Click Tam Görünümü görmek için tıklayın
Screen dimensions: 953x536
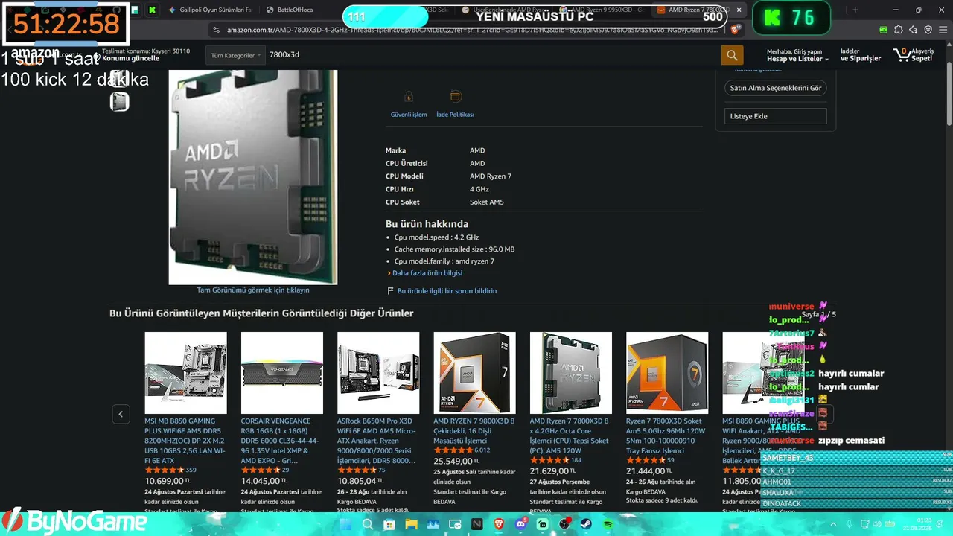[253, 290]
